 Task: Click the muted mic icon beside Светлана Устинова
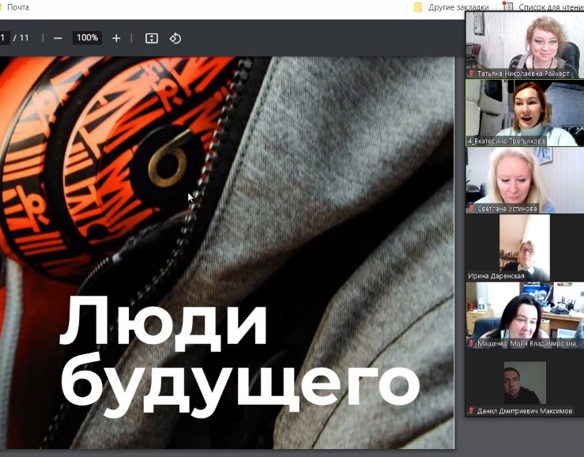click(472, 209)
